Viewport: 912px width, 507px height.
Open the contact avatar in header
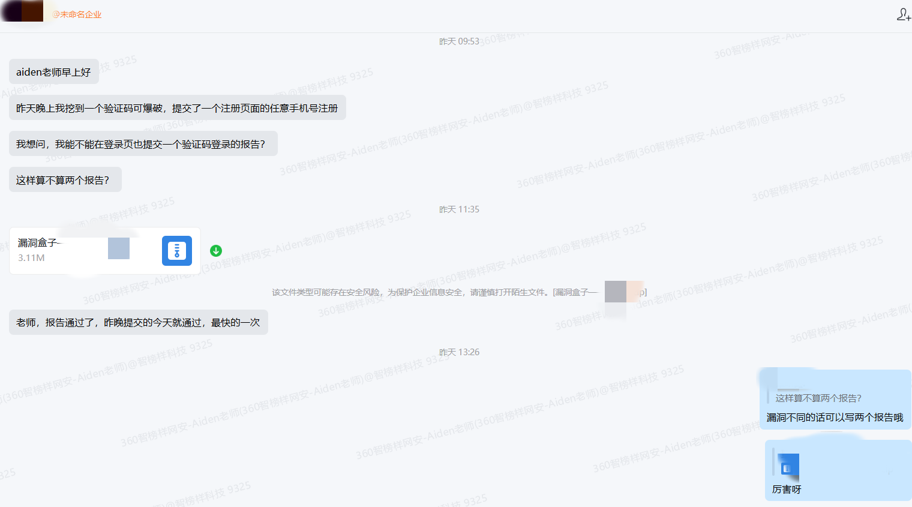(22, 11)
